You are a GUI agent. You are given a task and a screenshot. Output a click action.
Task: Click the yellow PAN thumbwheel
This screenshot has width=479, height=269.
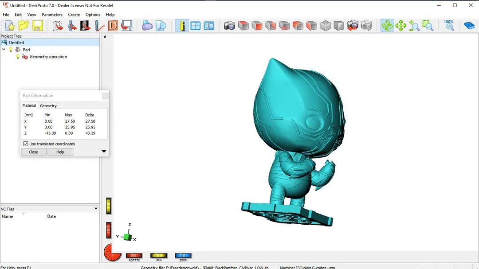[x=158, y=256]
